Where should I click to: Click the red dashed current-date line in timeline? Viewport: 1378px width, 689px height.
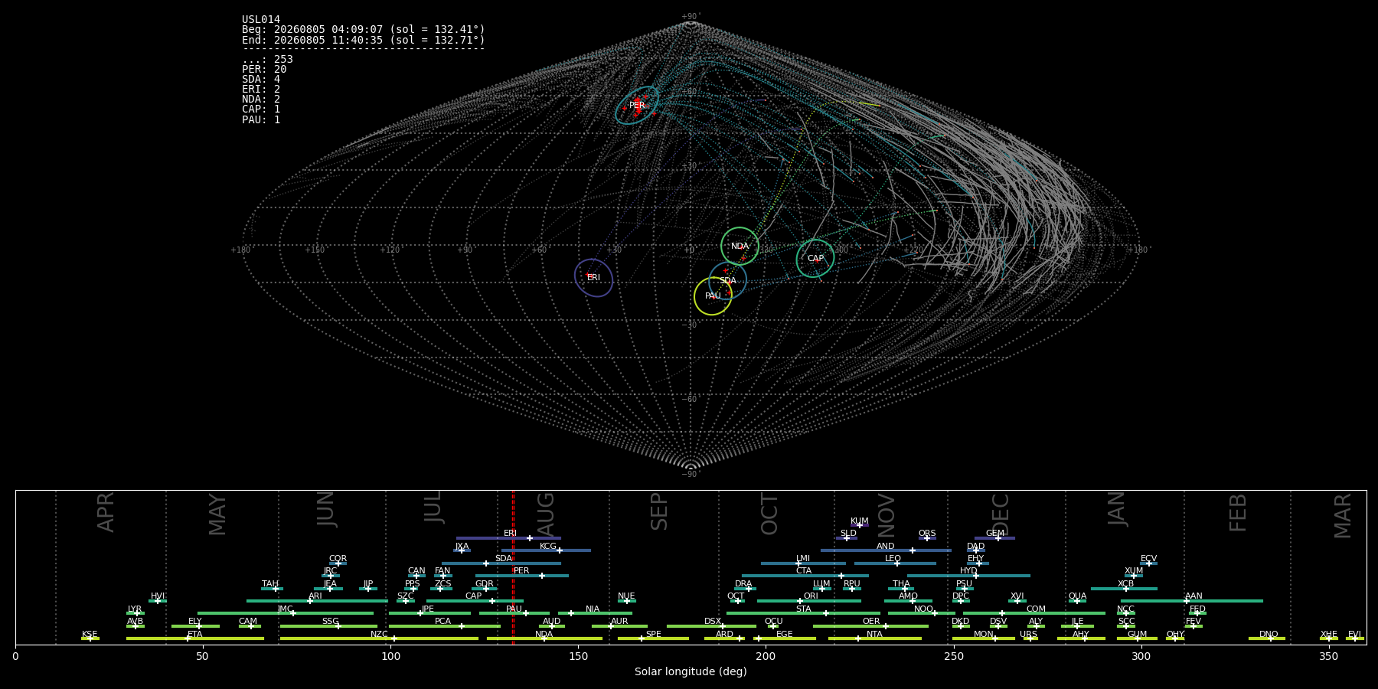[513, 567]
